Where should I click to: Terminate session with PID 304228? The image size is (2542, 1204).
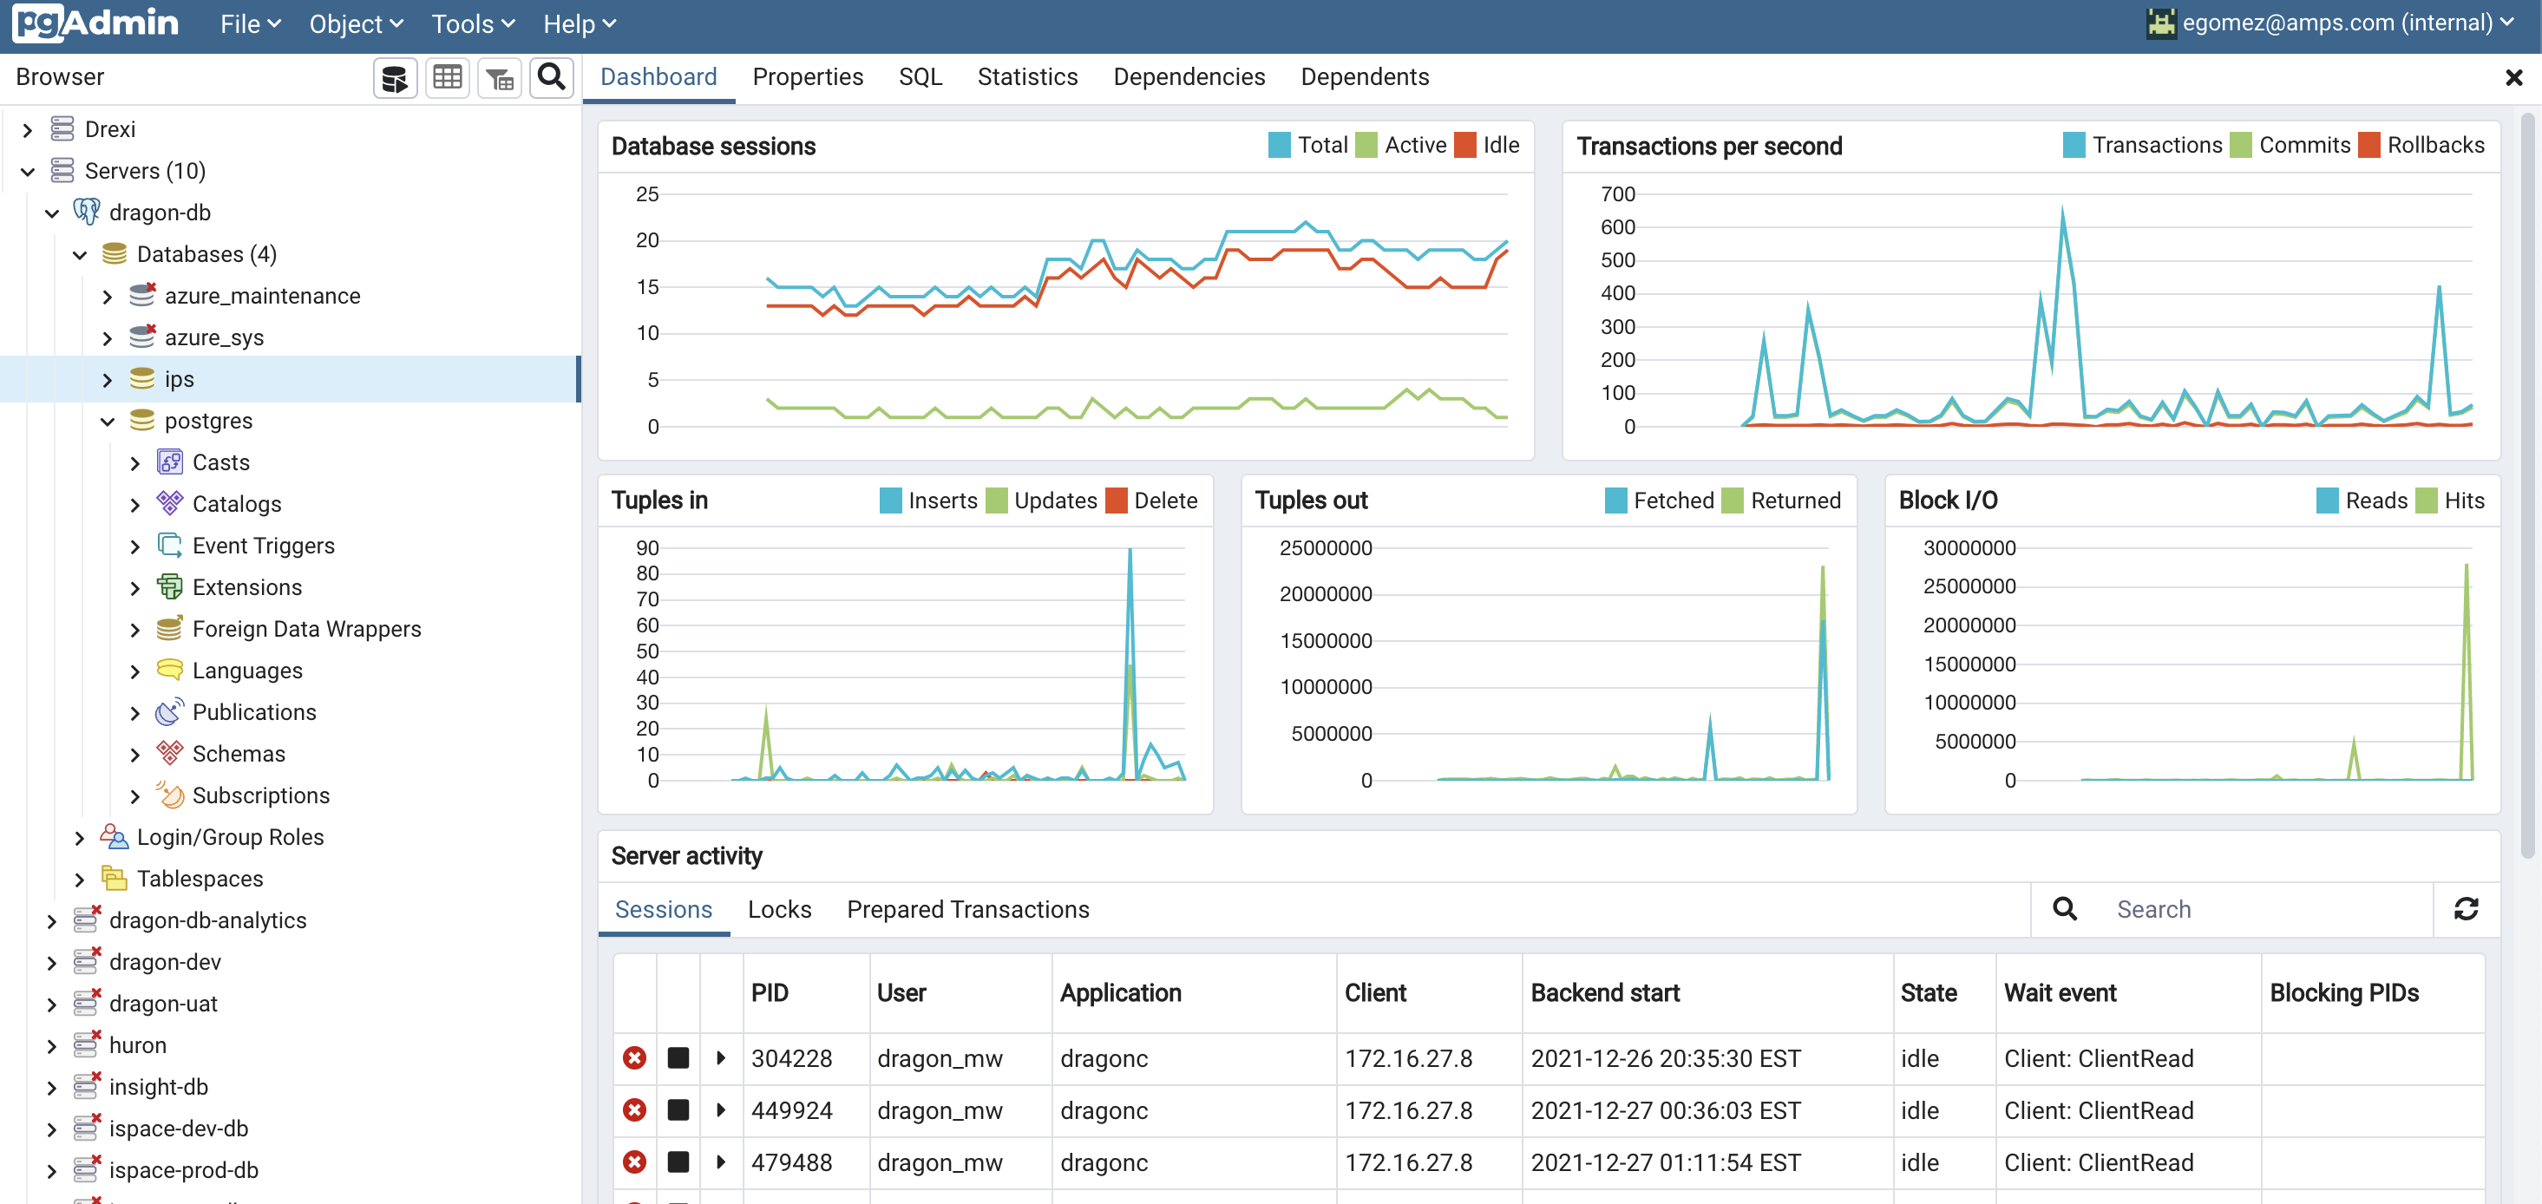[634, 1058]
